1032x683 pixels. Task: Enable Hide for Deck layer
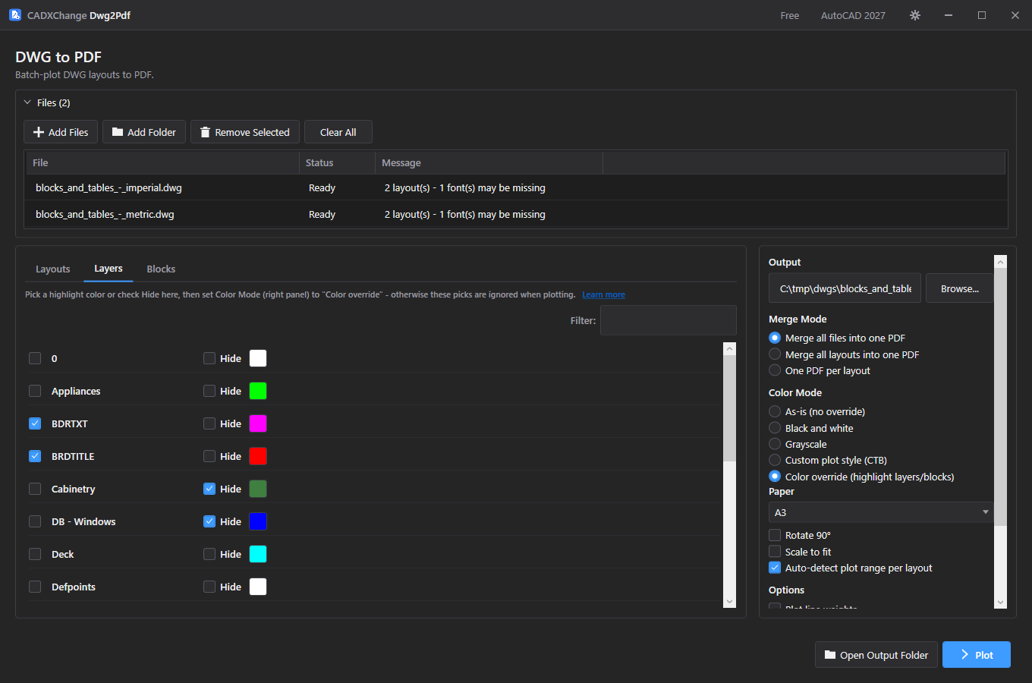(209, 554)
